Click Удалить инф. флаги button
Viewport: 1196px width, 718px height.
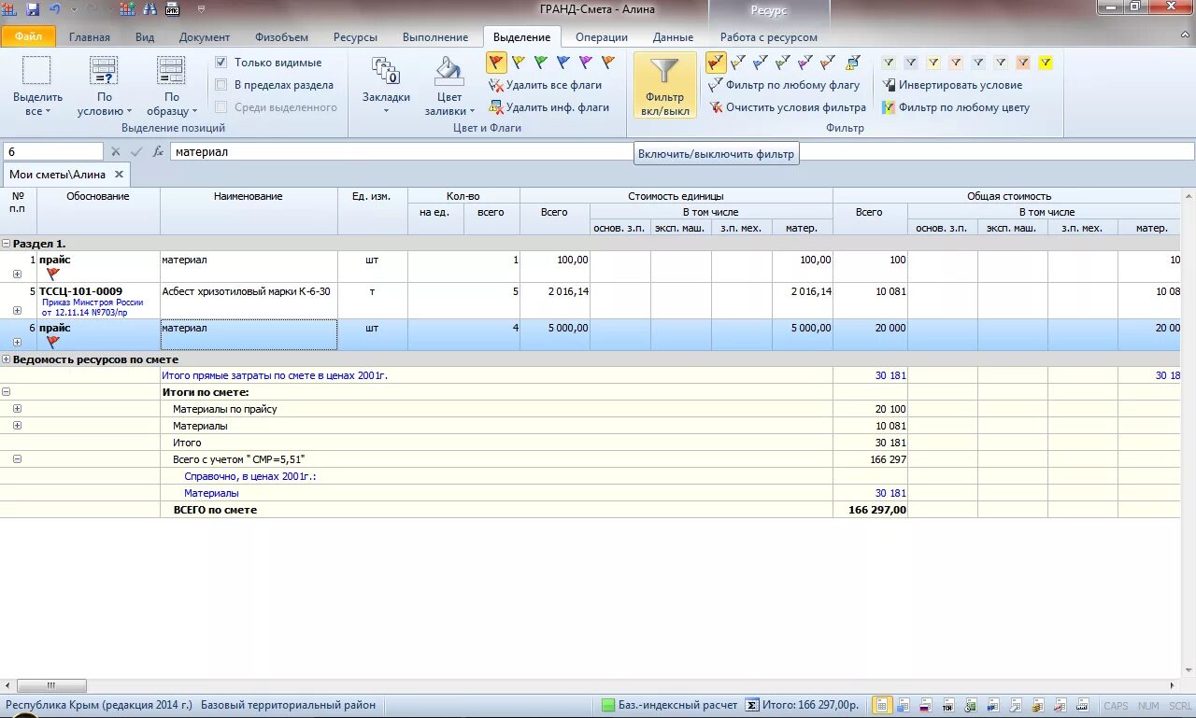coord(548,107)
